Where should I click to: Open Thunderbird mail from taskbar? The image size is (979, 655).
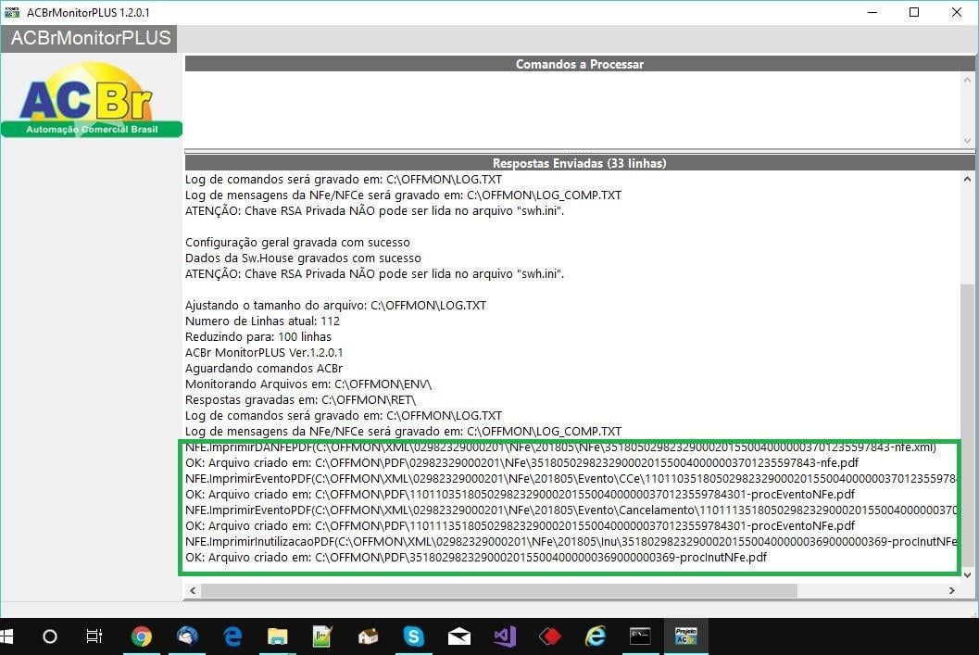[187, 636]
